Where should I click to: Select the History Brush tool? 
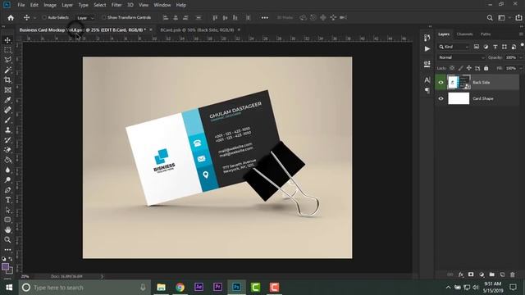click(7, 140)
